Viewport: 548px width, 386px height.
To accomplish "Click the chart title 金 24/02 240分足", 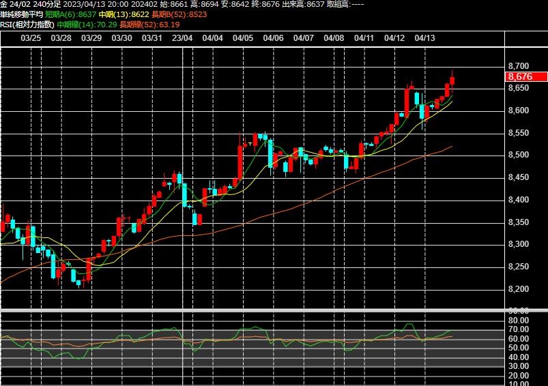I will pyautogui.click(x=31, y=4).
